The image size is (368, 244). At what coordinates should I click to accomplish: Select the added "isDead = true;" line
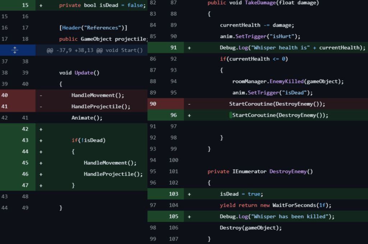[241, 194]
